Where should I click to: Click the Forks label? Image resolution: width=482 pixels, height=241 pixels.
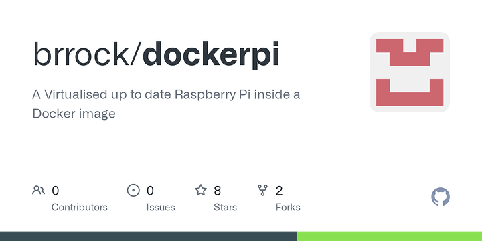tap(288, 207)
